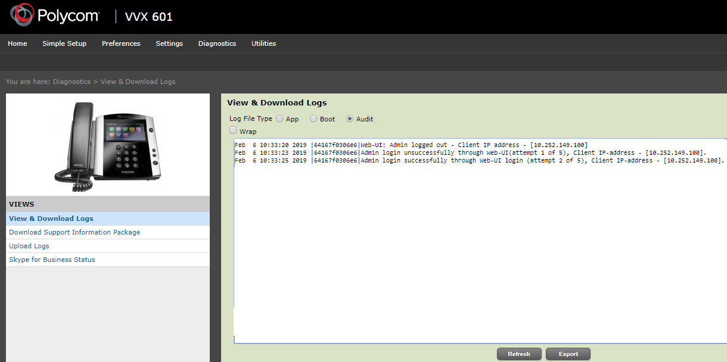
Task: Select the Boot log file type
Action: pos(313,118)
